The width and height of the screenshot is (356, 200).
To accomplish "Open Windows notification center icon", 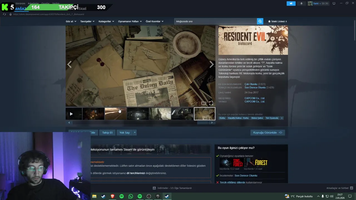I will [x=350, y=196].
